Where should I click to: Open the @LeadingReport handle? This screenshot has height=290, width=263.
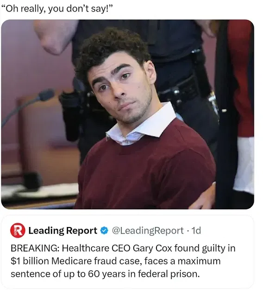148,231
